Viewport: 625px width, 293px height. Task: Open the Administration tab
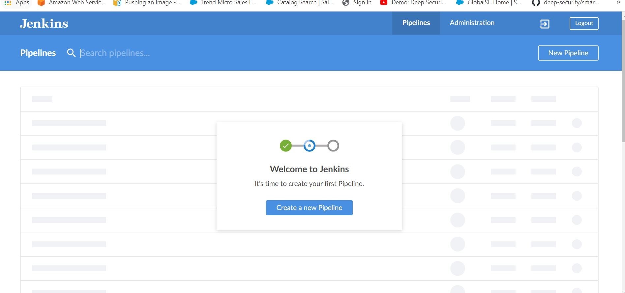coord(472,23)
